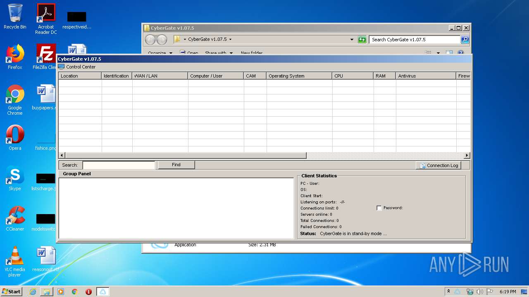Select the respectiveid desktop file

point(77,20)
